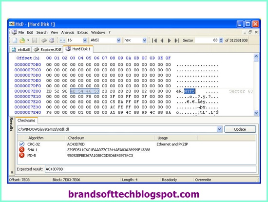Open the file path dropdown for ntdll.dll
Viewport: 268px width, 202px height.
click(219, 129)
